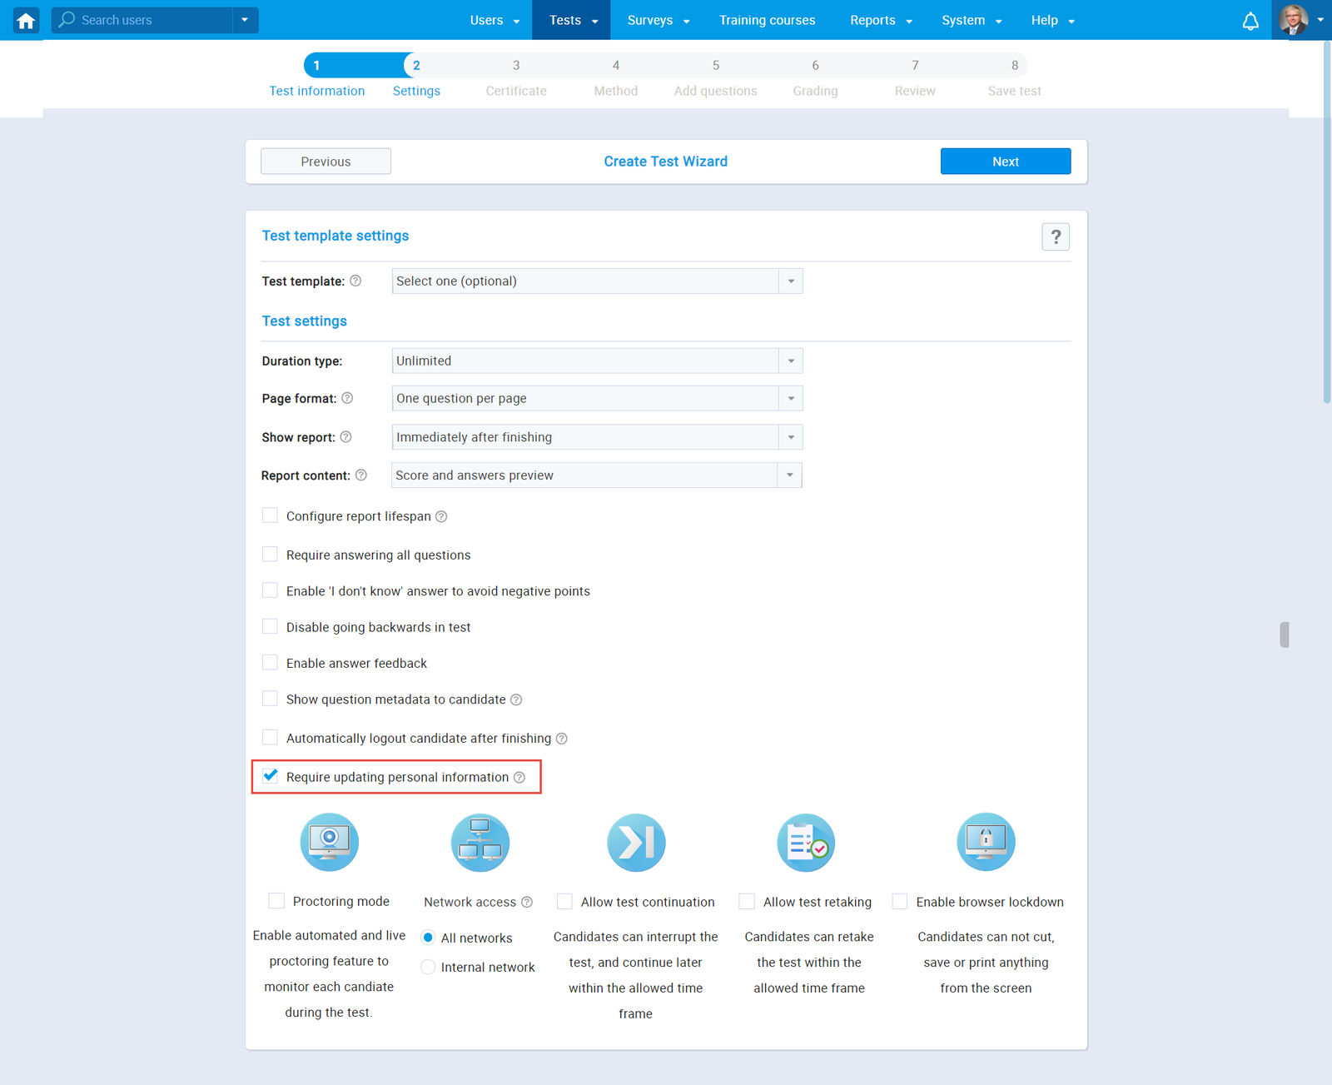Open the Tests menu

click(x=573, y=20)
